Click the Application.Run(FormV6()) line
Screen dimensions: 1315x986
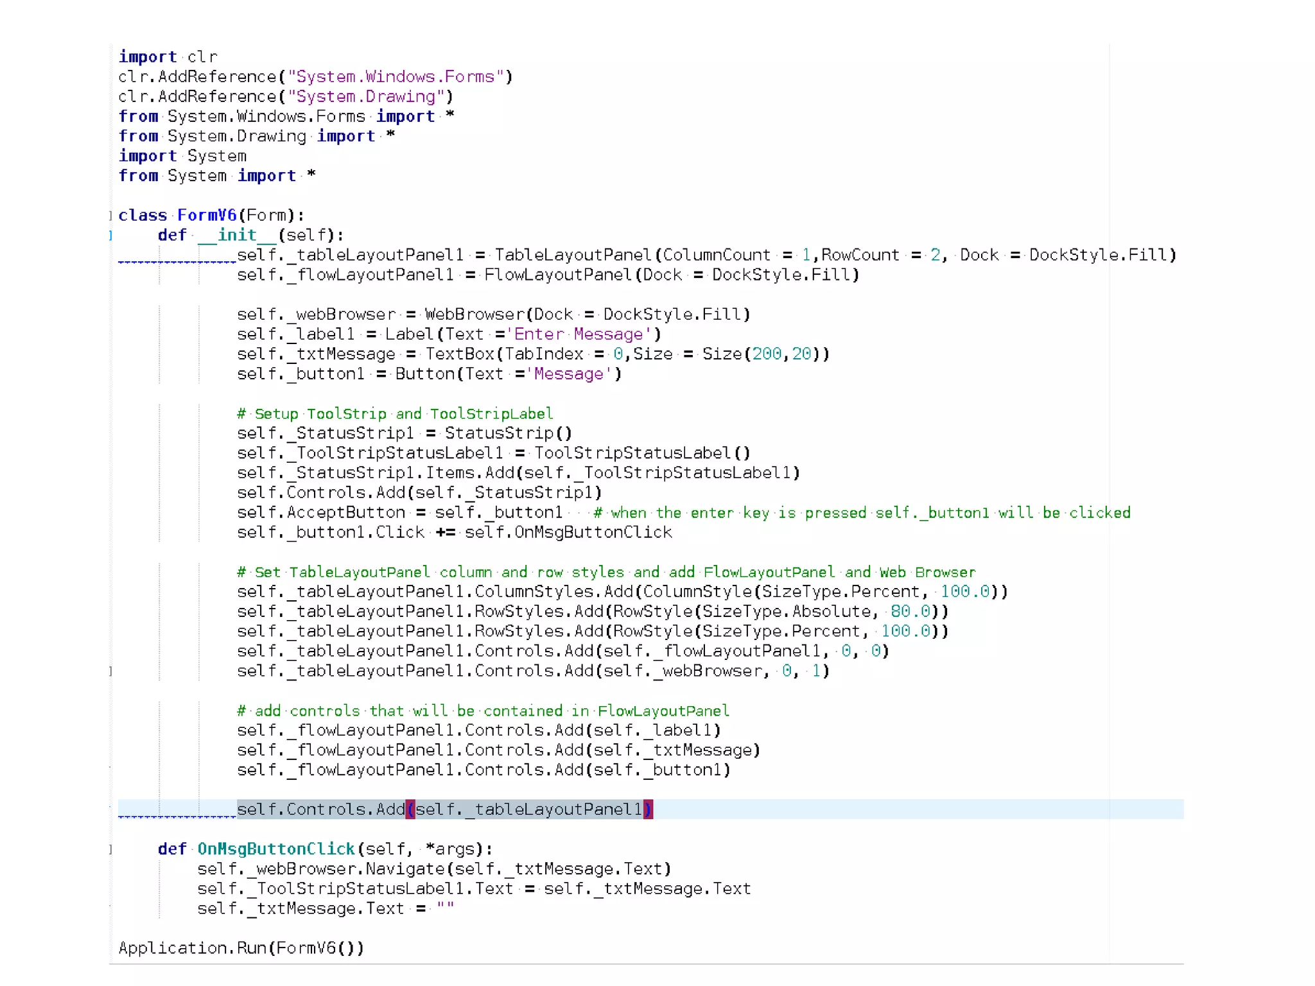(x=241, y=948)
